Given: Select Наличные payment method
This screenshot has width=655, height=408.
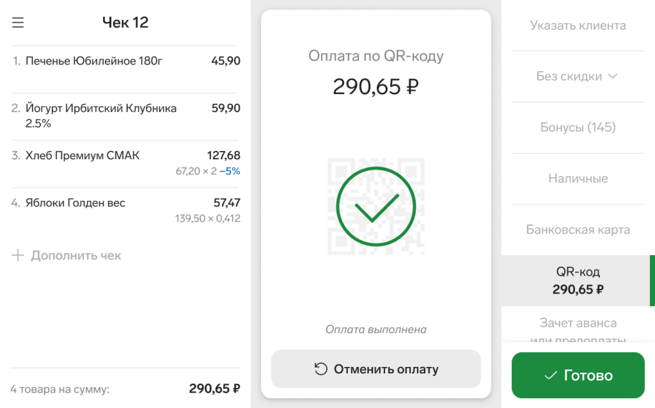Looking at the screenshot, I should click(577, 179).
